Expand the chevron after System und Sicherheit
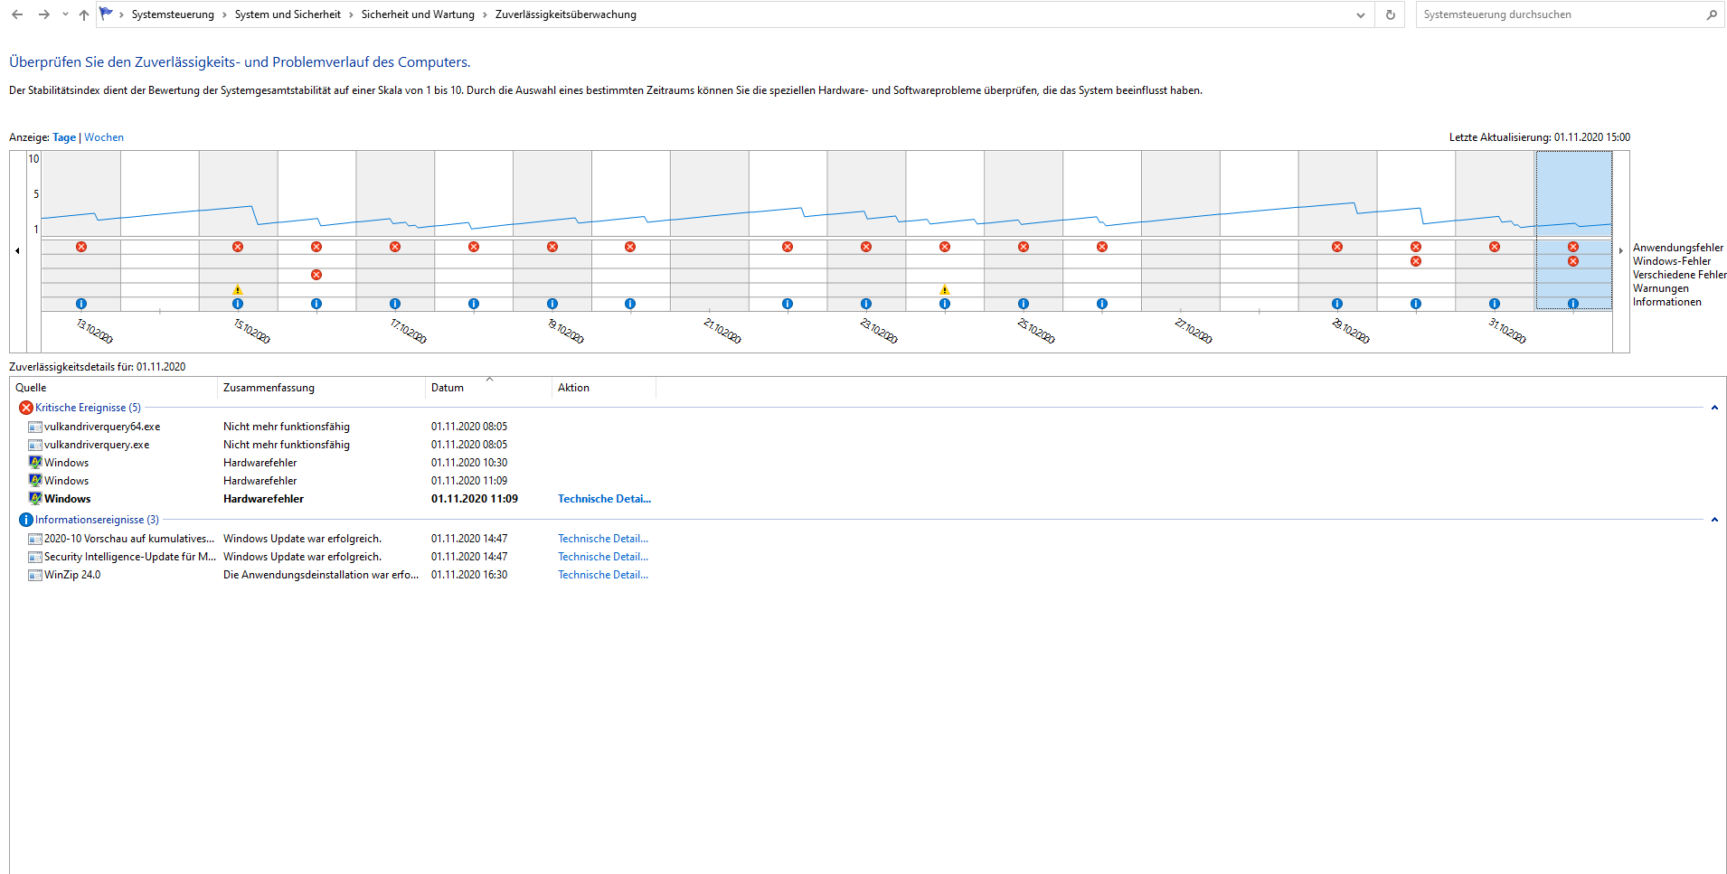1727x874 pixels. [351, 14]
